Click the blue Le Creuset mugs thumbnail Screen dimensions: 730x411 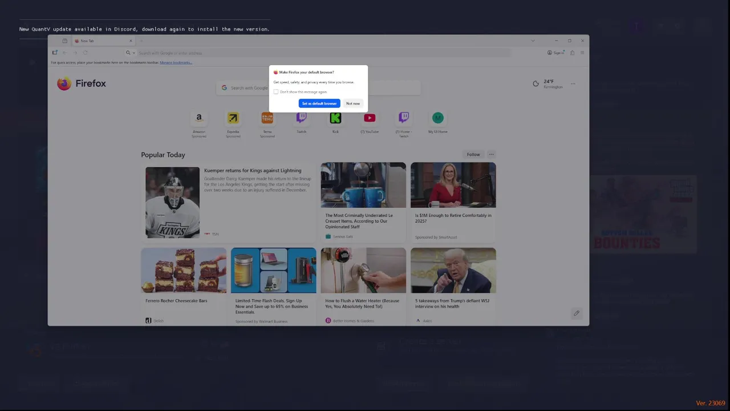pyautogui.click(x=363, y=185)
